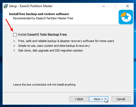This screenshot has height=107, width=136.
Task: Return to the previous page with Back
Action: 79,99
